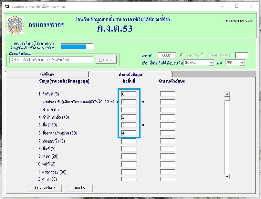Click delimiter field for 11. ตรอก/ซอย
This screenshot has height=199, width=261.
[x=129, y=172]
